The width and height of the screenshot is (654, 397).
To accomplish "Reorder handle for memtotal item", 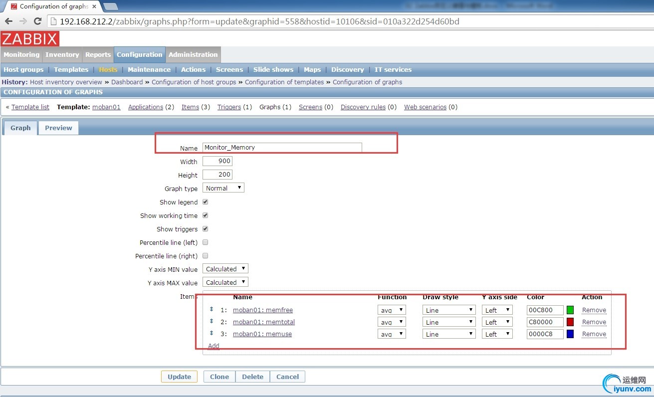I will point(212,321).
